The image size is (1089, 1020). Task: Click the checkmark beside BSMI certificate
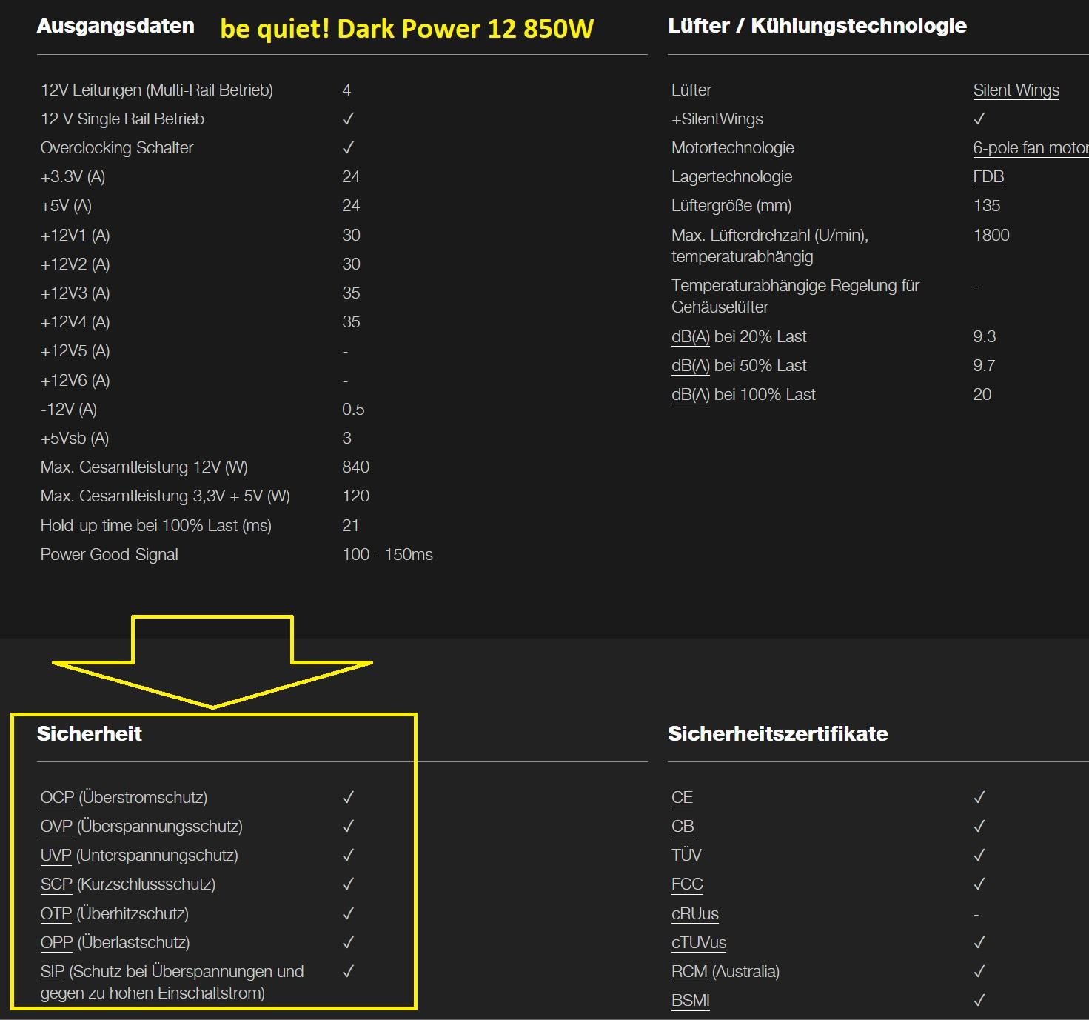pos(979,1001)
